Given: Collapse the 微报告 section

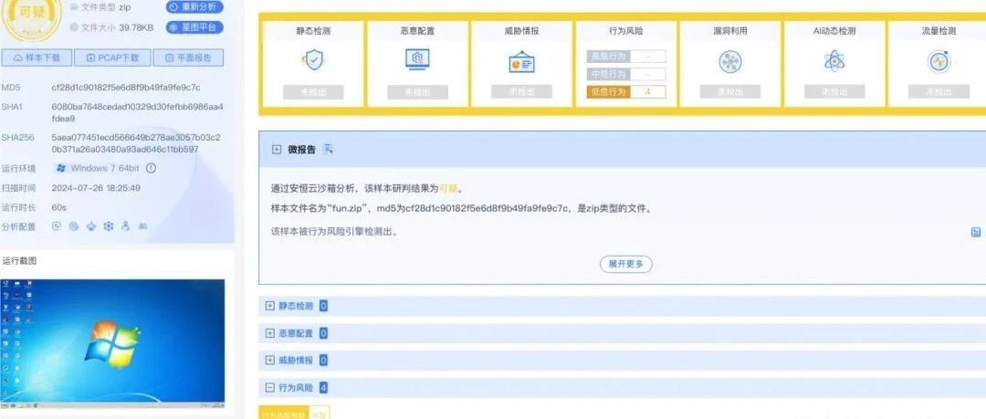Looking at the screenshot, I should [276, 150].
